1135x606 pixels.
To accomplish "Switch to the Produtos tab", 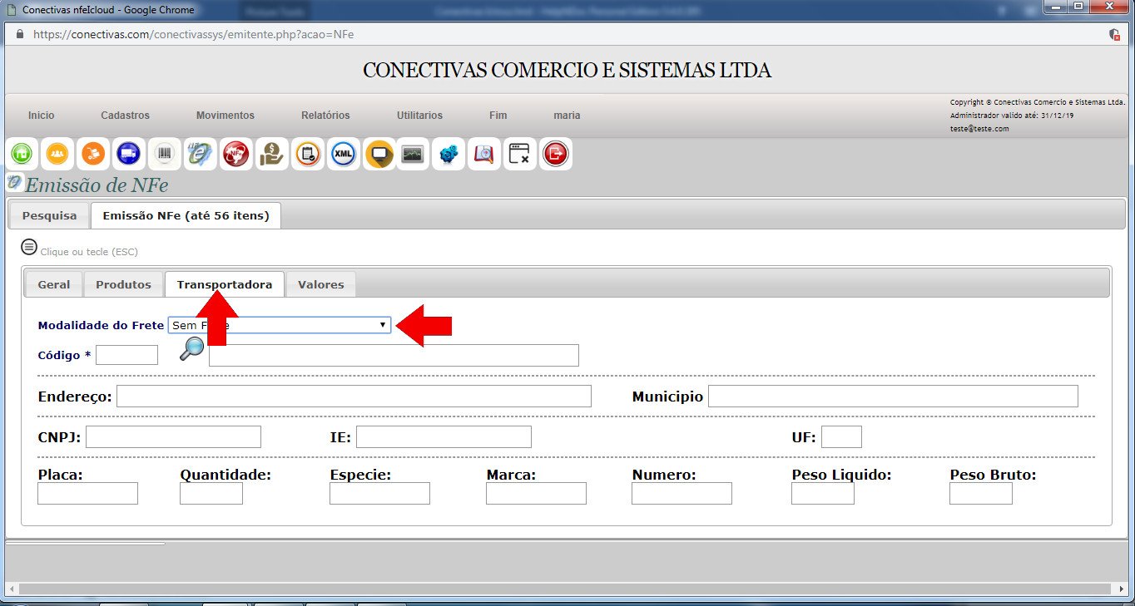I will 123,284.
